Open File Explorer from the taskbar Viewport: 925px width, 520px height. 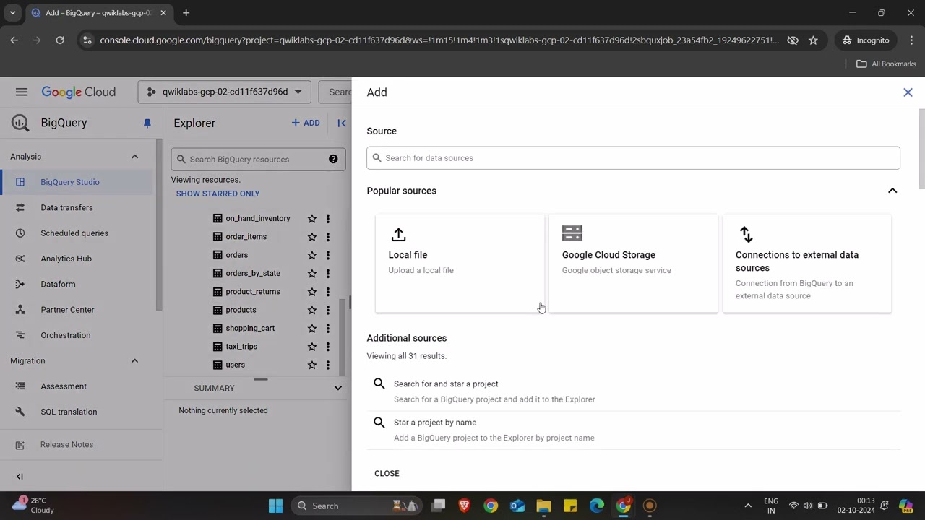(543, 506)
